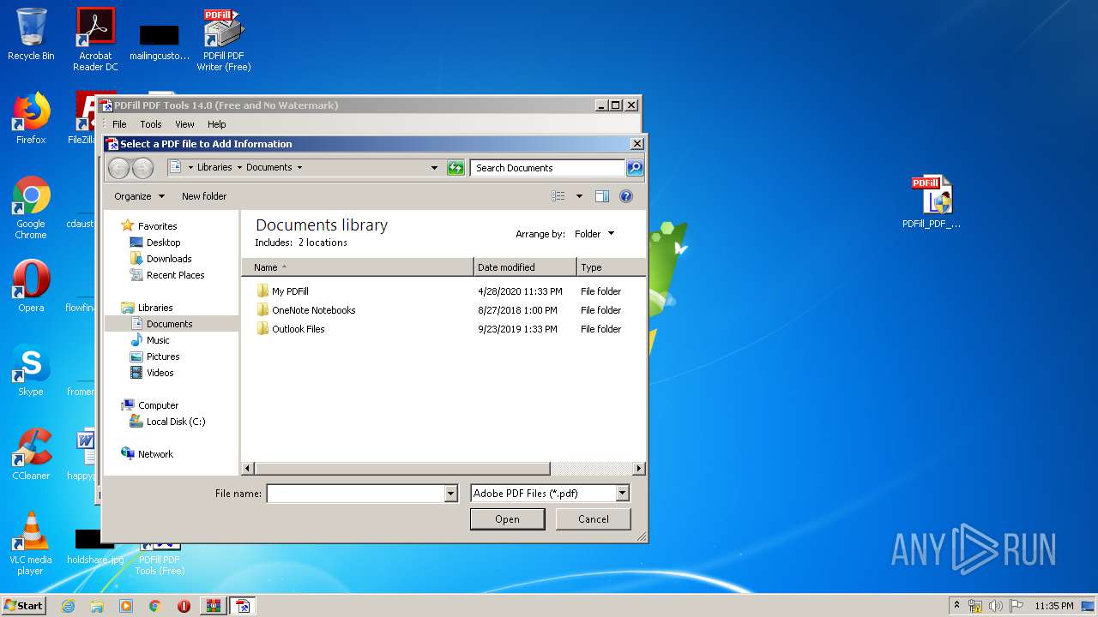This screenshot has width=1098, height=617.
Task: Click the Open button
Action: coord(507,519)
